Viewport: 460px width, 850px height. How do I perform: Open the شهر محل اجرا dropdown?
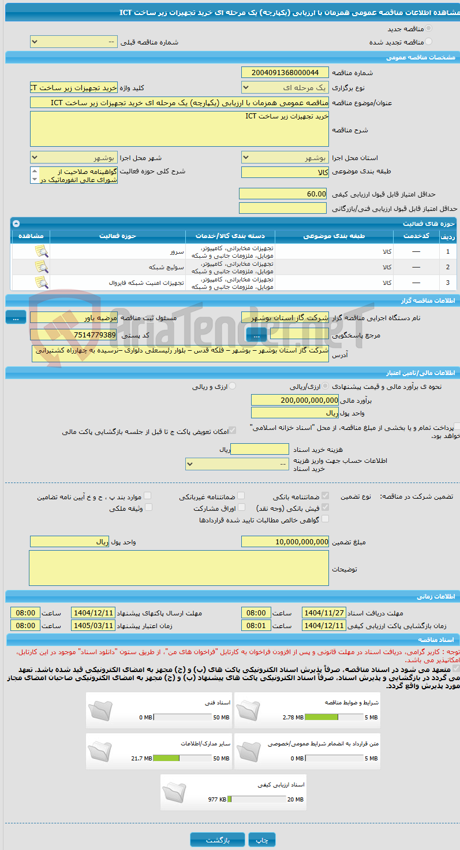(x=73, y=157)
